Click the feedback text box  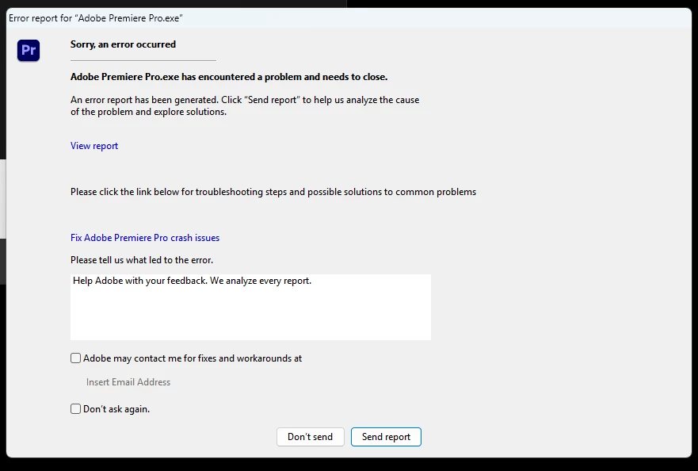click(250, 307)
